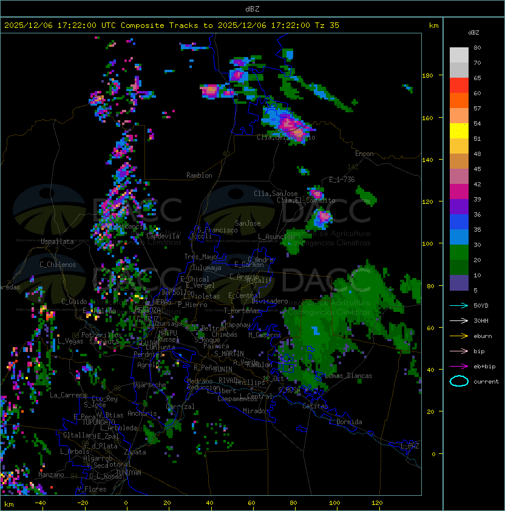Click the 'Potrerillos' map label
The height and width of the screenshot is (511, 505).
(x=101, y=335)
